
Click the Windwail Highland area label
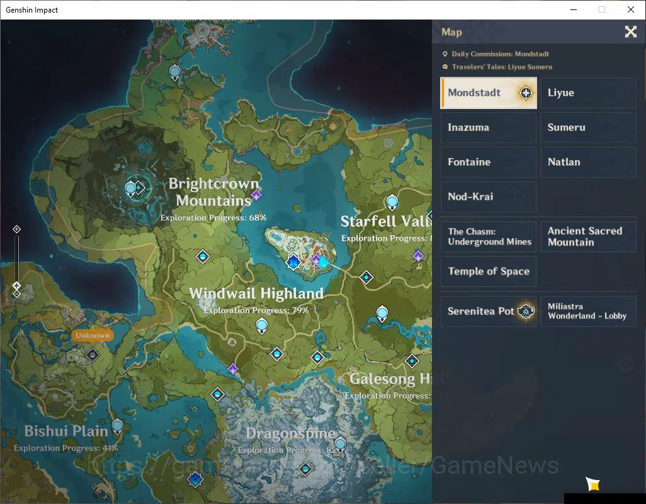click(x=256, y=294)
